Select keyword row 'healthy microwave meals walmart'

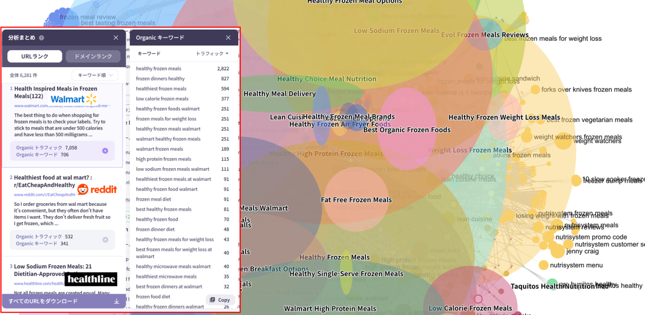tap(182, 267)
